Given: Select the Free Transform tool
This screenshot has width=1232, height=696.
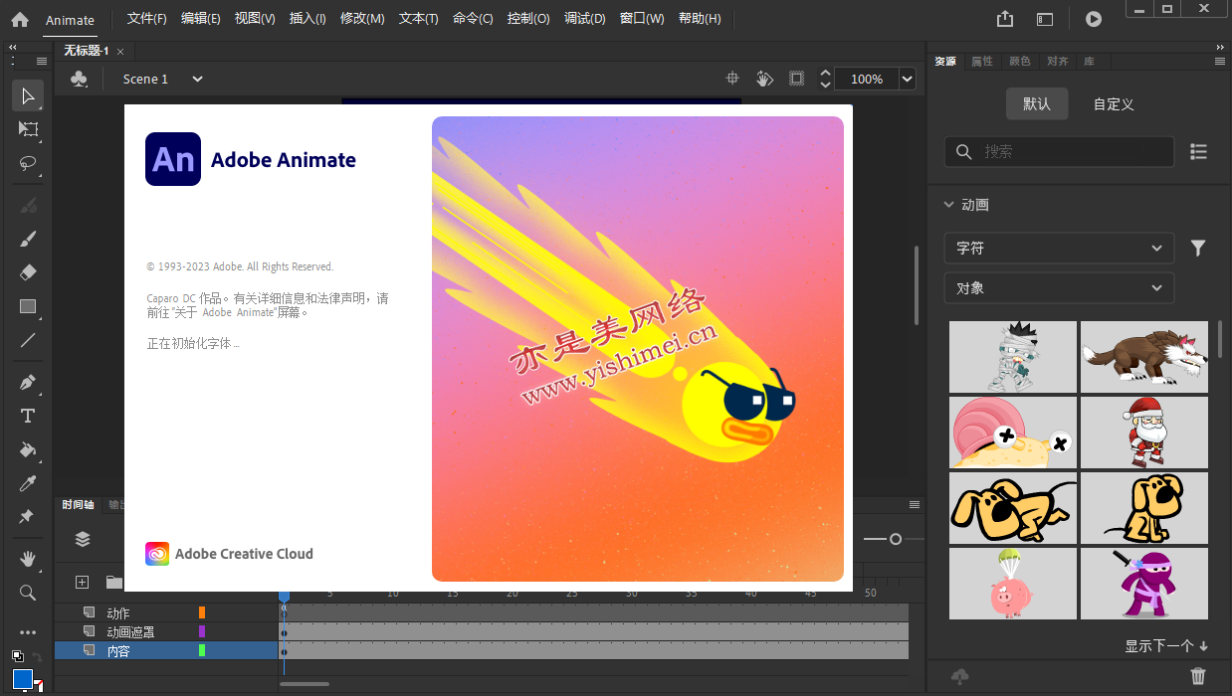Looking at the screenshot, I should coord(28,129).
